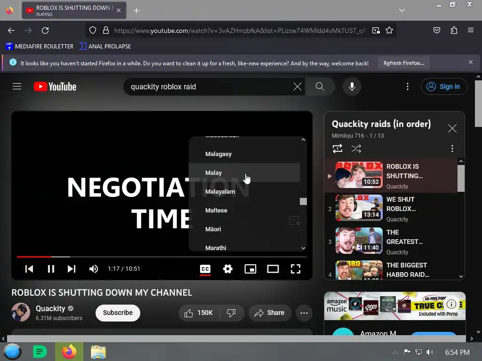
Task: Open Mimikyu 716 playlist owner link
Action: coord(348,136)
